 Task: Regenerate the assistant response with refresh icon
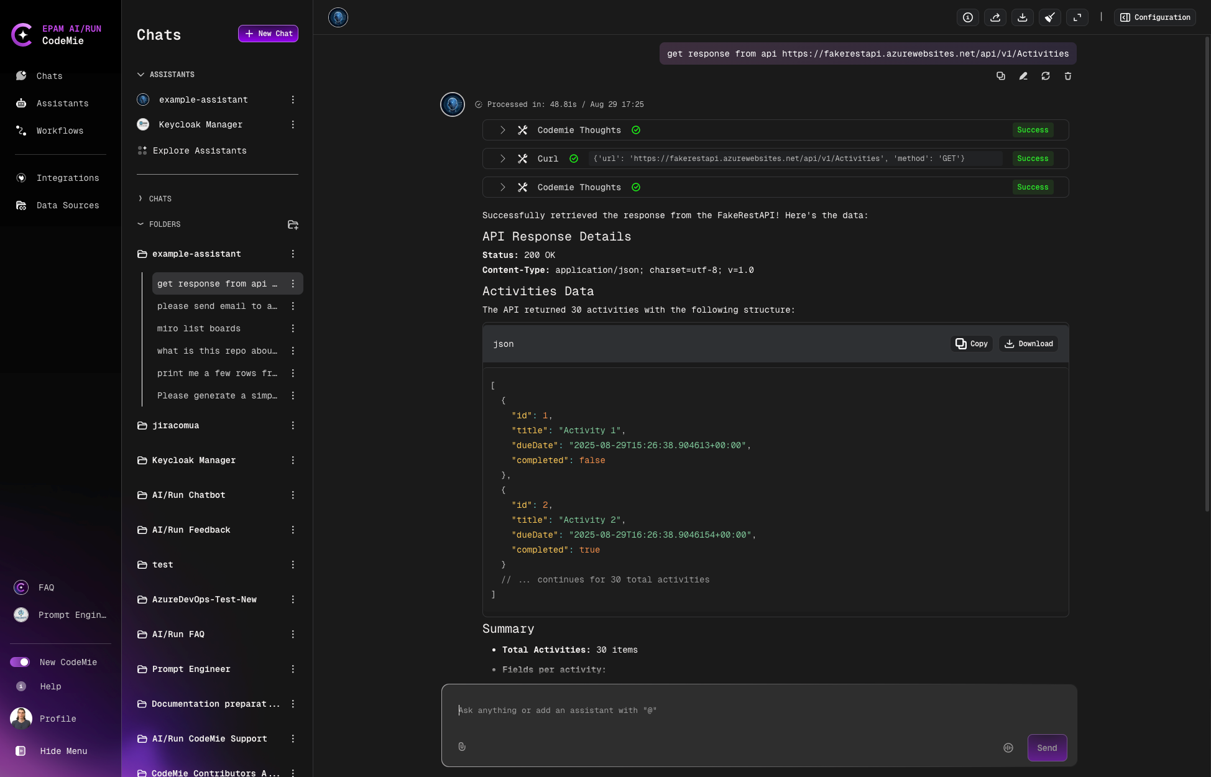[1046, 76]
